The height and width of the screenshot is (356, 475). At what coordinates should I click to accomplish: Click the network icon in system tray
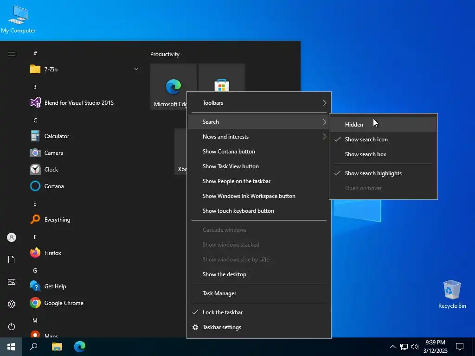404,347
